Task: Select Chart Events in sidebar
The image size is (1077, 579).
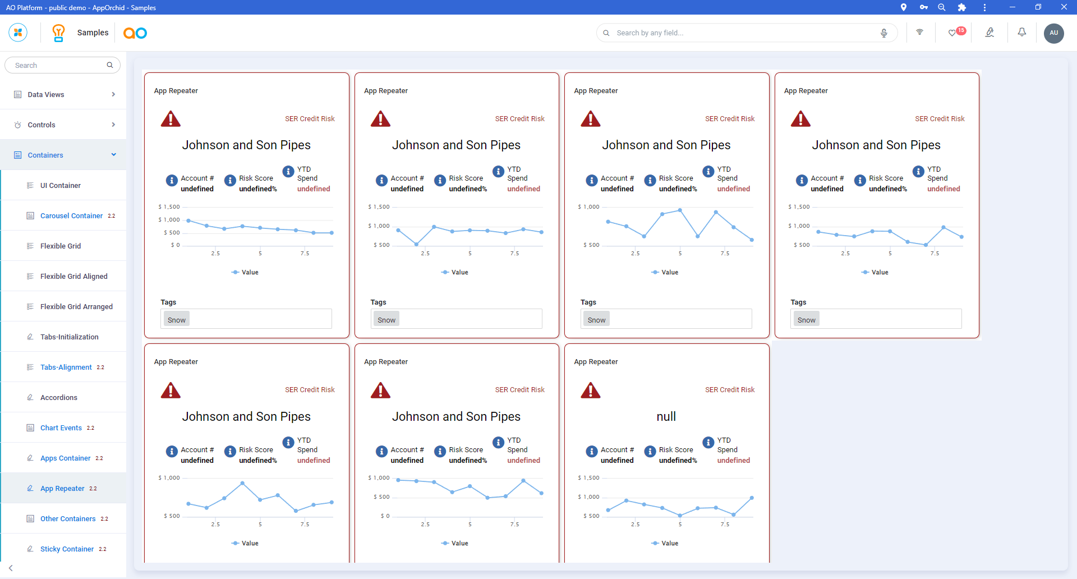Action: [x=61, y=428]
